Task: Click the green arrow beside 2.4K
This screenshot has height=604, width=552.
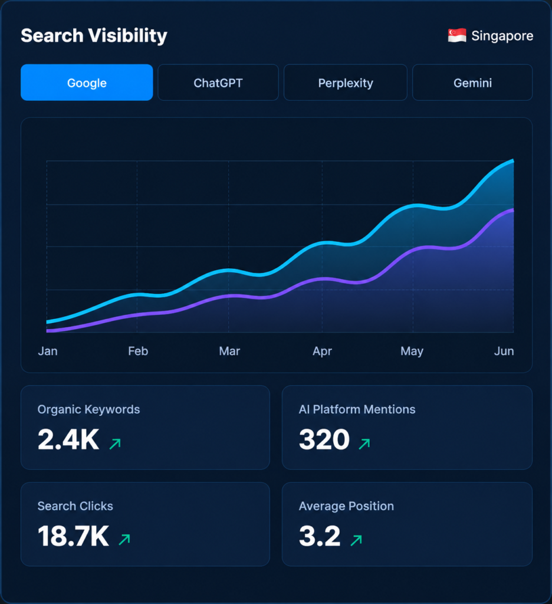Action: (x=115, y=444)
